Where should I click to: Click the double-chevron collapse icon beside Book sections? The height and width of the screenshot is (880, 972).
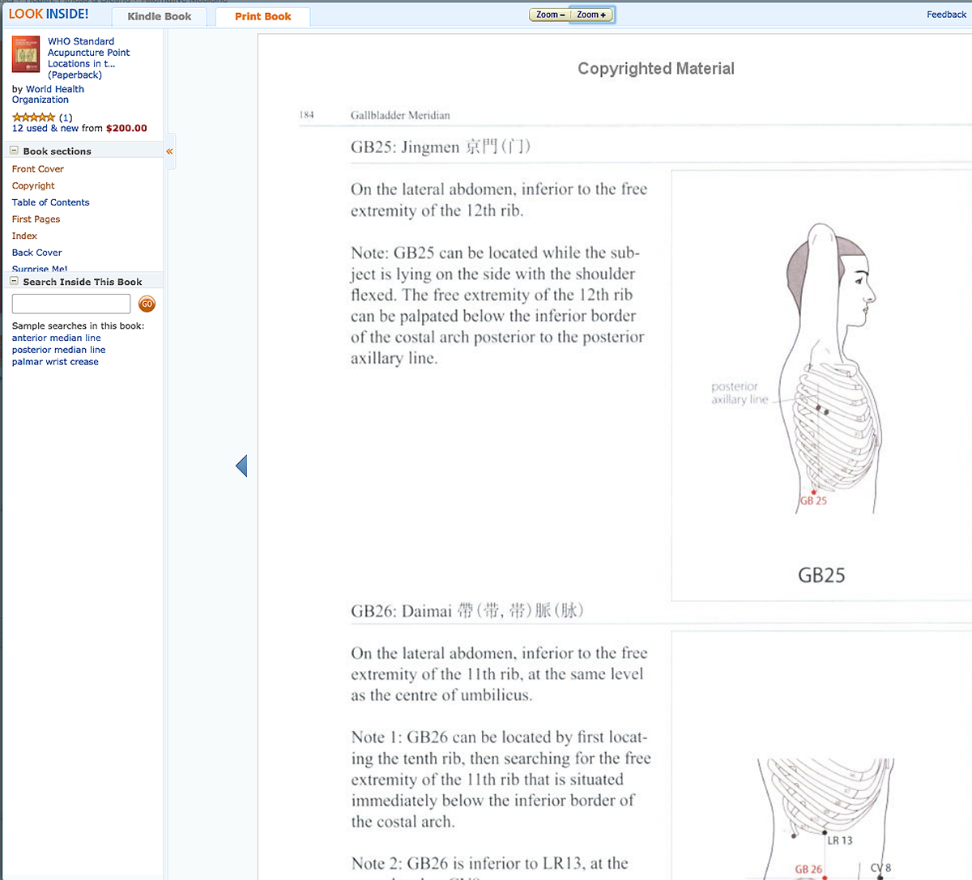[x=168, y=151]
